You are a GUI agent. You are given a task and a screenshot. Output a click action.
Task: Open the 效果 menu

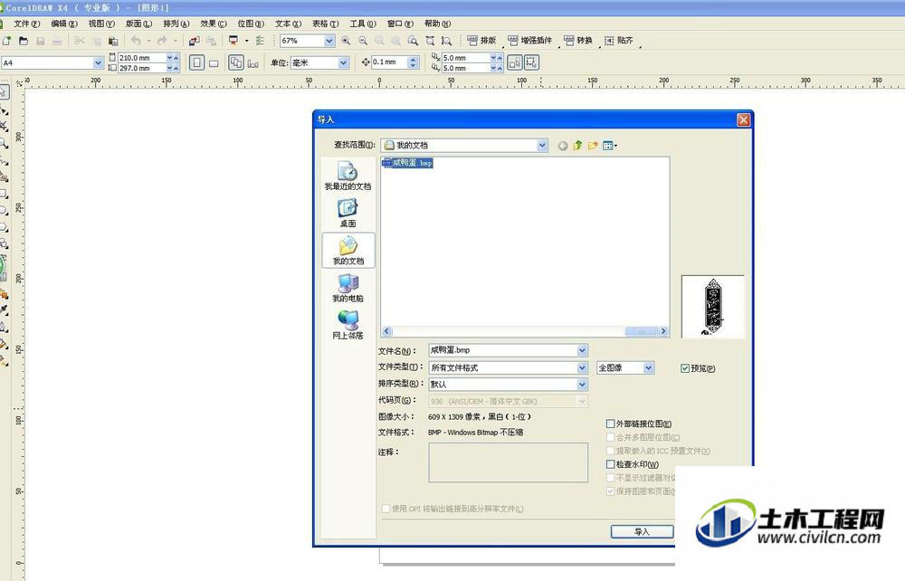tap(214, 24)
